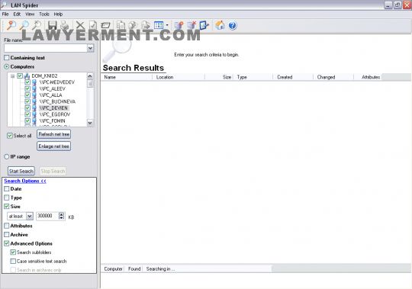Click the computer tree scrollbar down arrow
Image resolution: width=412 pixels, height=289 pixels.
[90, 123]
